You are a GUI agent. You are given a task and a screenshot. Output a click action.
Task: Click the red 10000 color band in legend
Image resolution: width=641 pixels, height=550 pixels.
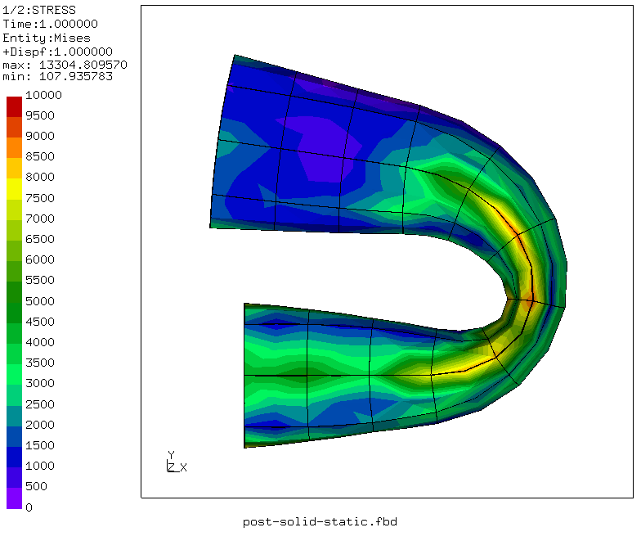15,106
